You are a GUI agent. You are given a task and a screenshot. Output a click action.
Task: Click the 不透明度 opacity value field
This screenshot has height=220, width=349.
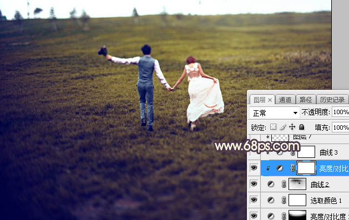coord(340,112)
